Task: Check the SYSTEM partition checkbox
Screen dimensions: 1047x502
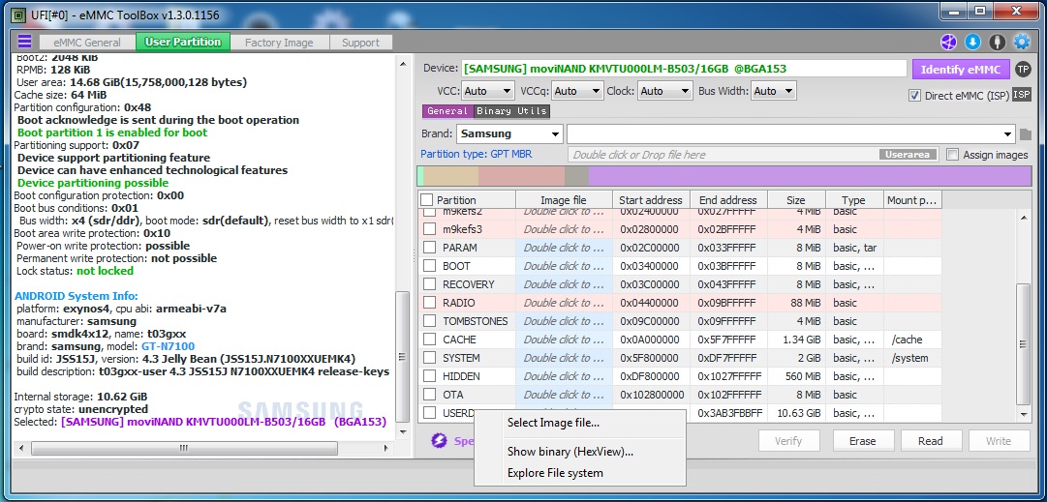Action: pos(429,358)
